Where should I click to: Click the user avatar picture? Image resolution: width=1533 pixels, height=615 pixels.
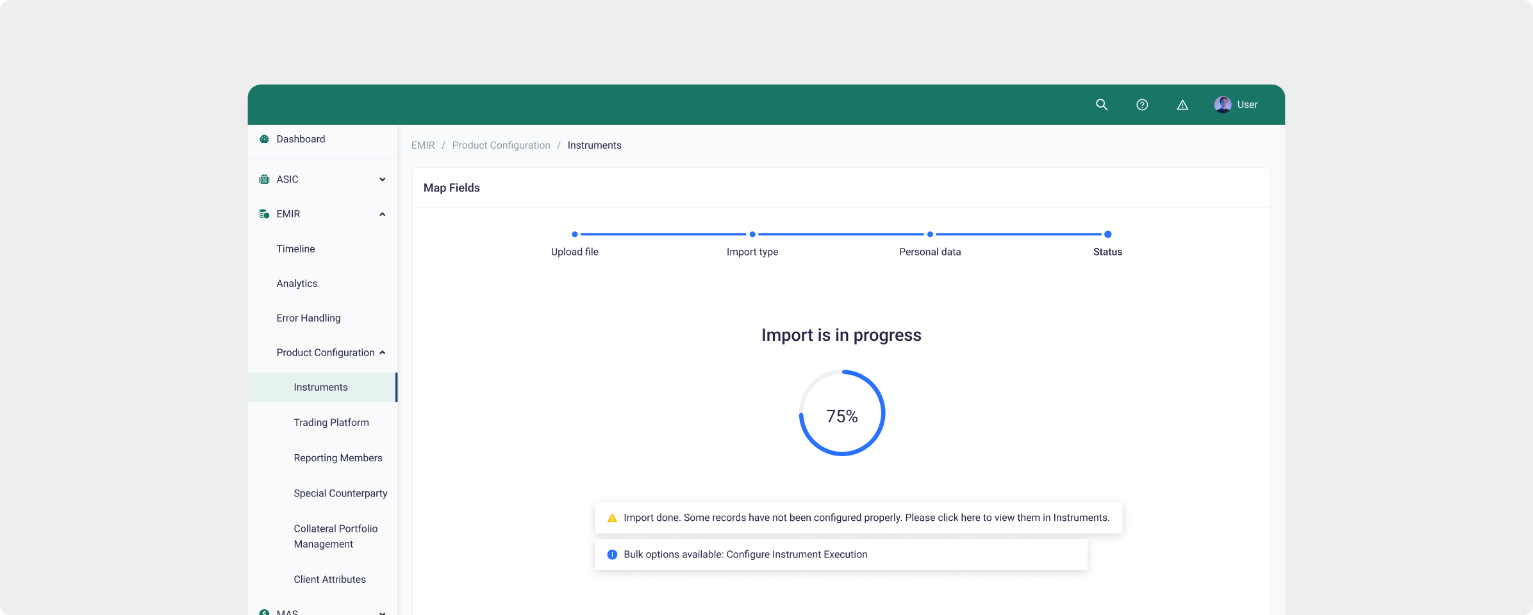click(x=1223, y=104)
